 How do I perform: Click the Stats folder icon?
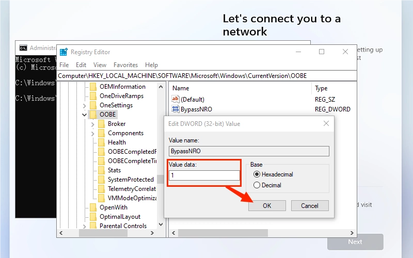(101, 170)
